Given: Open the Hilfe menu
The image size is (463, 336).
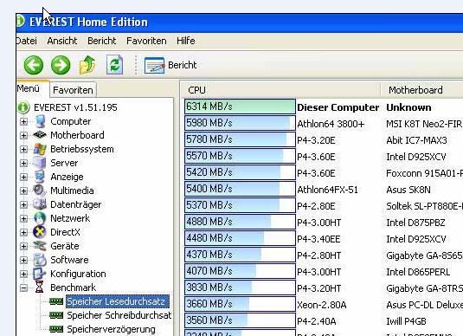Looking at the screenshot, I should 186,41.
